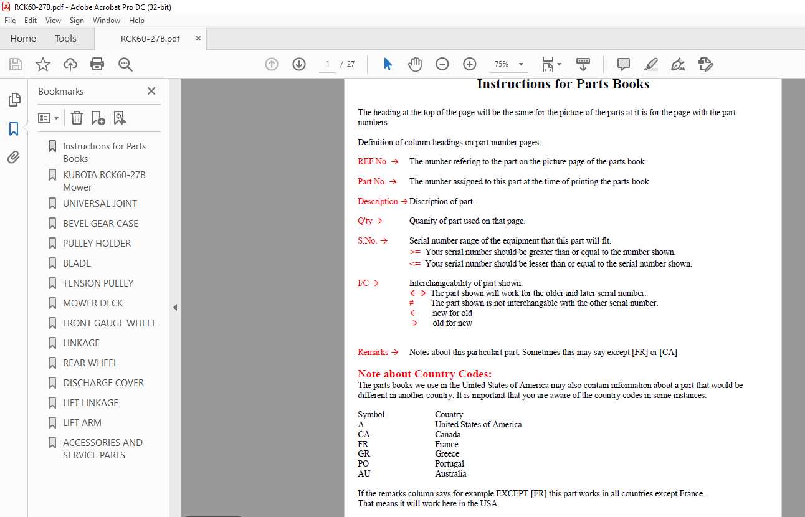Jump to the DISCHARGE COVER bookmark

103,382
